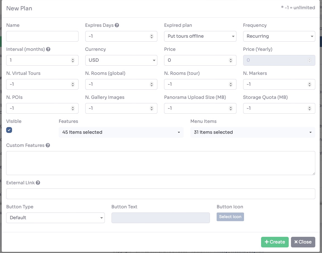Click the Create button
This screenshot has width=322, height=253.
pyautogui.click(x=274, y=242)
